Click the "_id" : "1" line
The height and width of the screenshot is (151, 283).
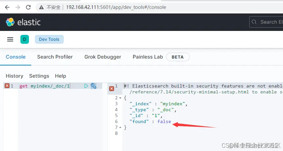coord(146,115)
